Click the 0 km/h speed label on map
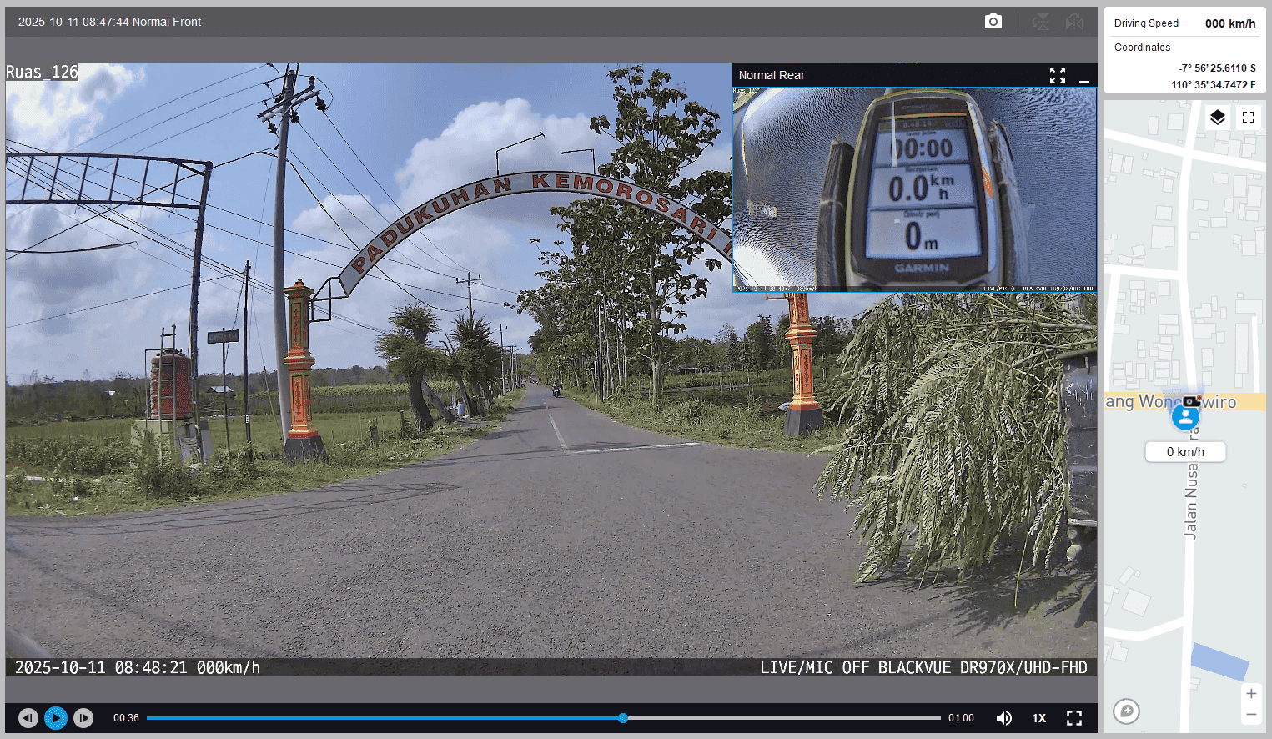This screenshot has height=739, width=1272. (1185, 452)
